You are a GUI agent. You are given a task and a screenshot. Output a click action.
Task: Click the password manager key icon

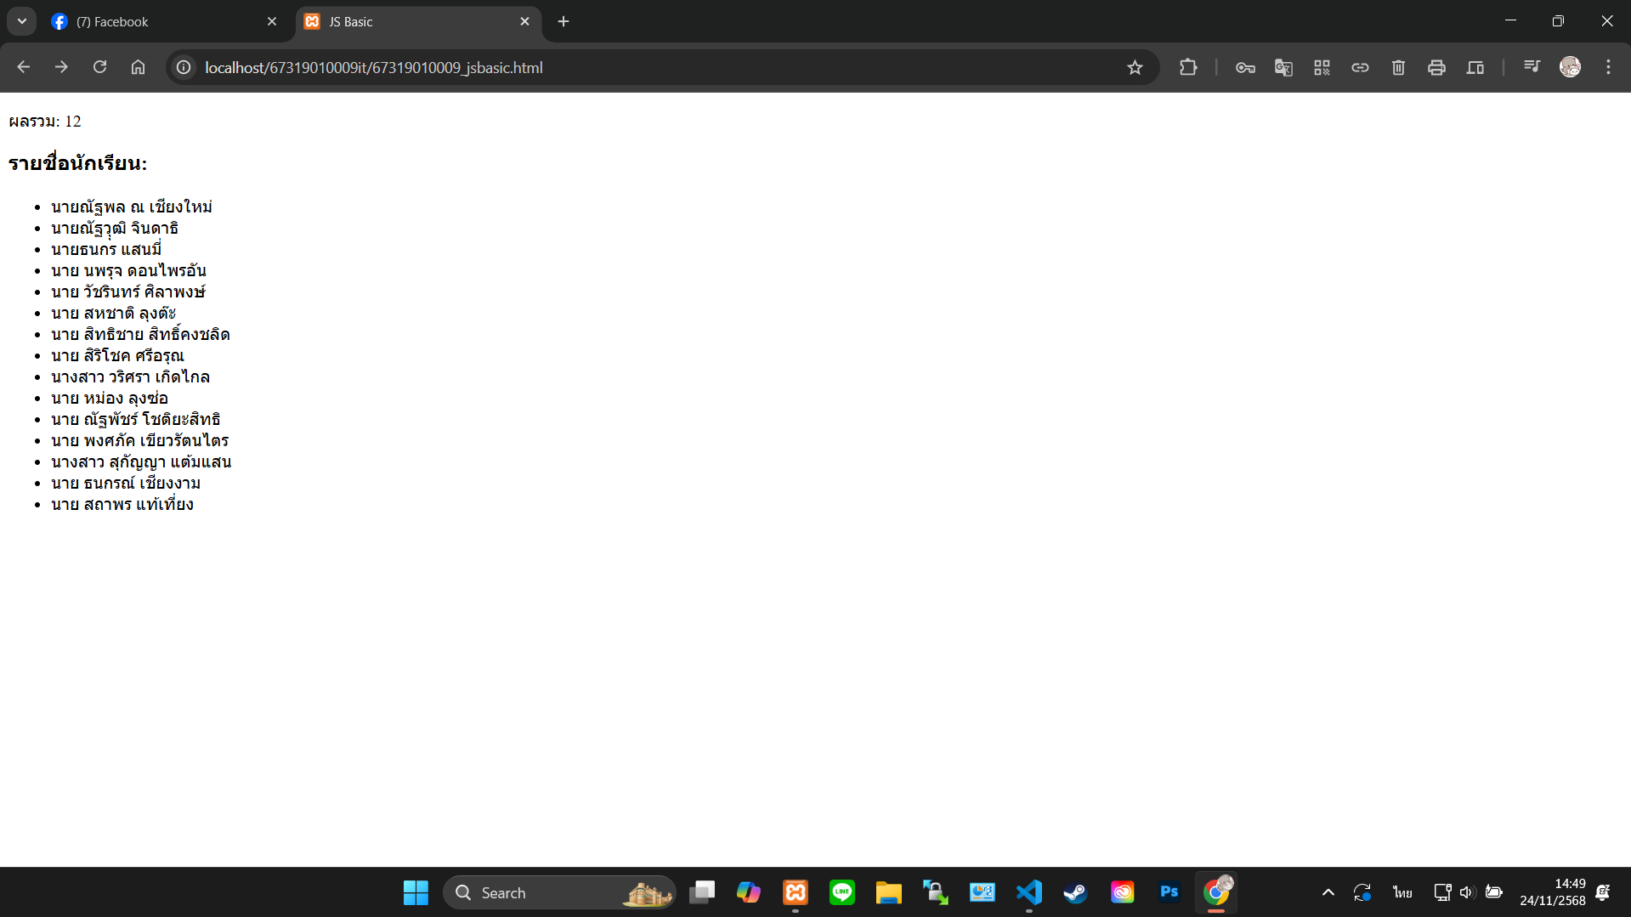[x=1245, y=68]
